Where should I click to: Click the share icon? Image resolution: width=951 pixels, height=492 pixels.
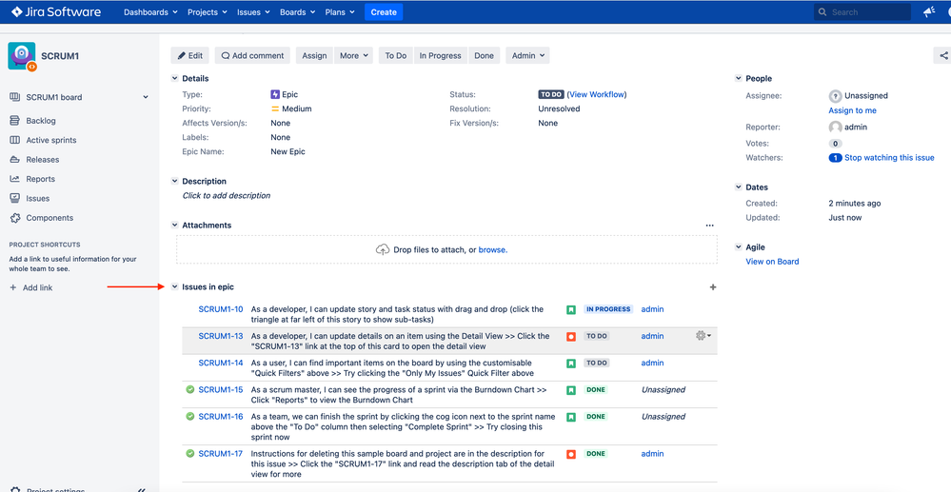click(943, 56)
